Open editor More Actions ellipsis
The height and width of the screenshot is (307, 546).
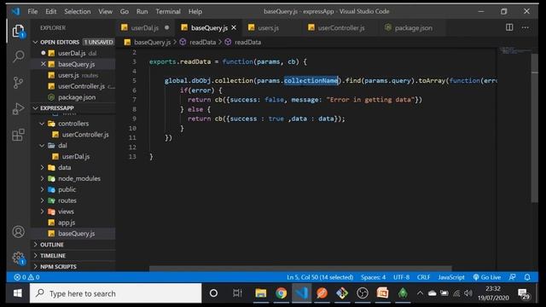pyautogui.click(x=526, y=27)
